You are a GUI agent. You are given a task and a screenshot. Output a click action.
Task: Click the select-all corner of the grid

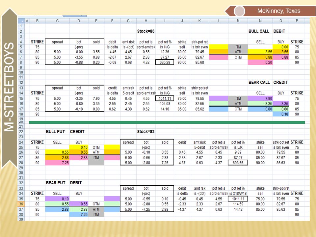point(21,21)
